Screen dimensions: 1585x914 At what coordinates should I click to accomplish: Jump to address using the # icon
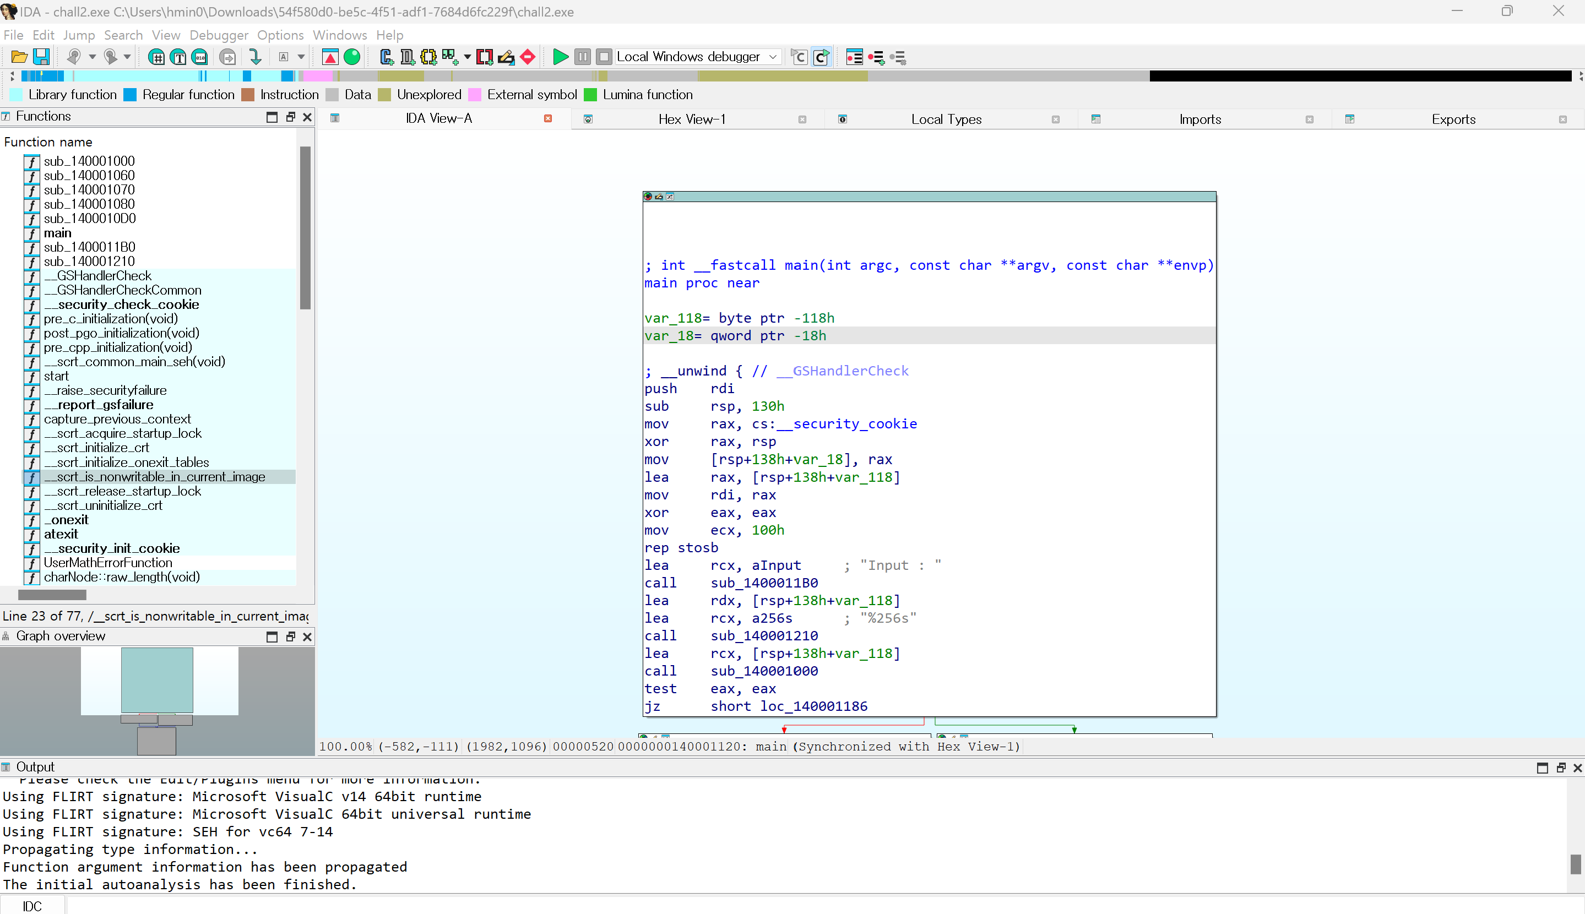(x=157, y=57)
